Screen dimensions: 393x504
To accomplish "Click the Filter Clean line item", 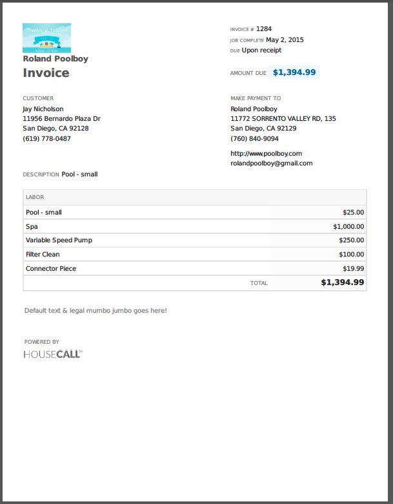I will tap(195, 254).
